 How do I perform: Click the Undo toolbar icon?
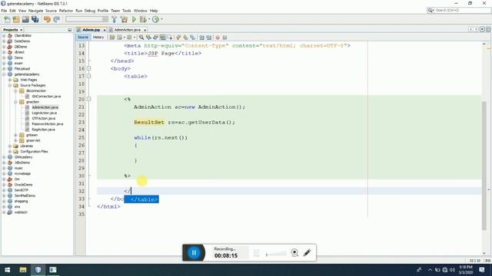click(x=47, y=19)
